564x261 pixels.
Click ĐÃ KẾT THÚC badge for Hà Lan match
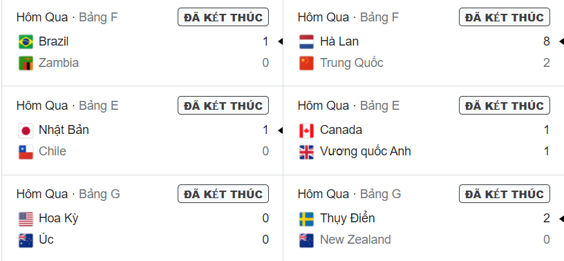pyautogui.click(x=505, y=17)
